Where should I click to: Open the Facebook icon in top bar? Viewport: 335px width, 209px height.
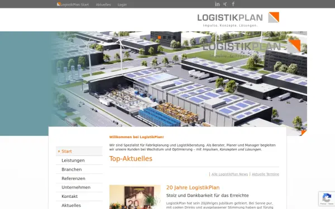click(233, 4)
